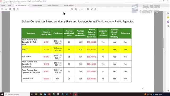Launch Google Chrome from the taskbar
This screenshot has height=96, width=170.
[41, 94]
